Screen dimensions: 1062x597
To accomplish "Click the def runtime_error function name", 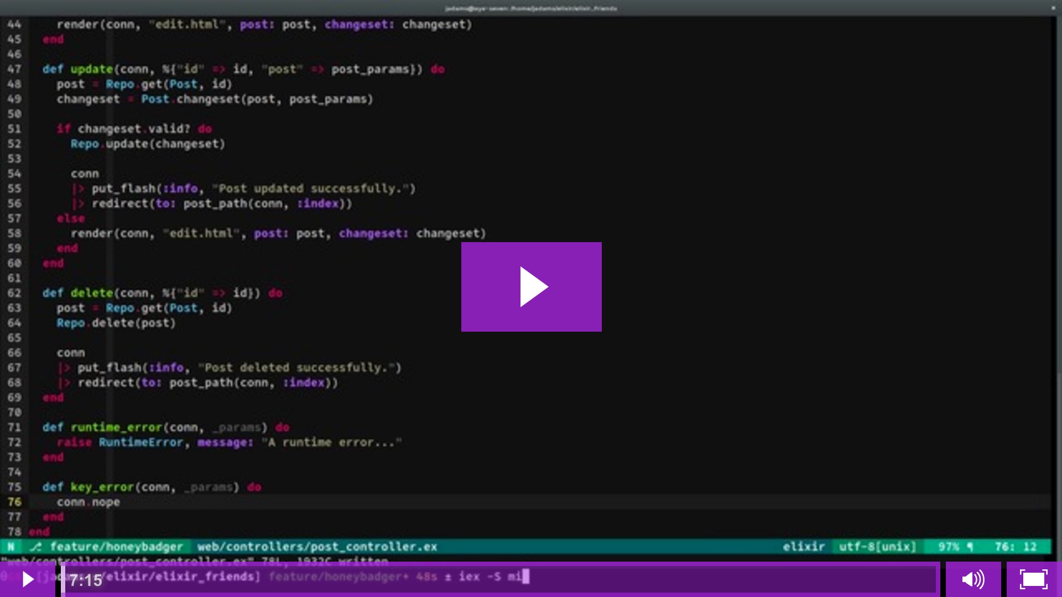I will (116, 427).
